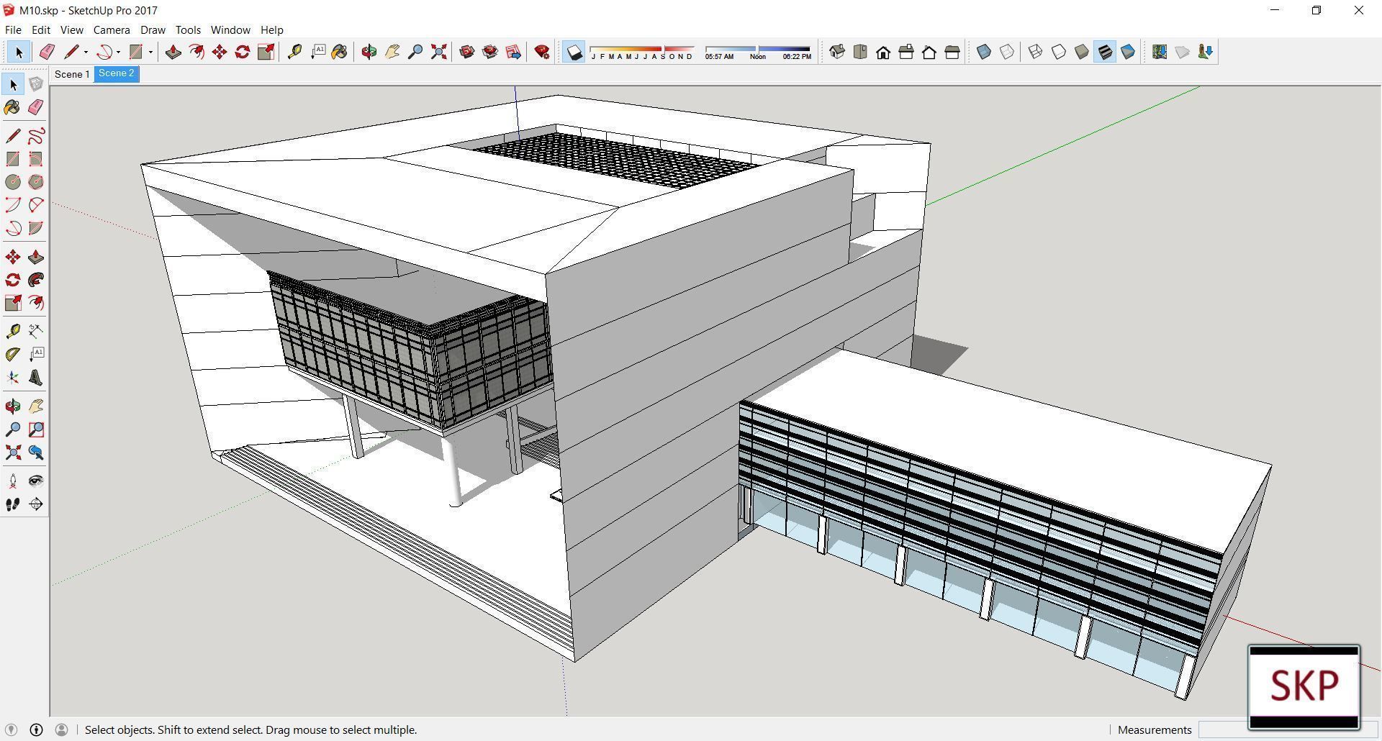Open the Arc tool dropdown arrow
The width and height of the screenshot is (1382, 741).
(x=119, y=52)
